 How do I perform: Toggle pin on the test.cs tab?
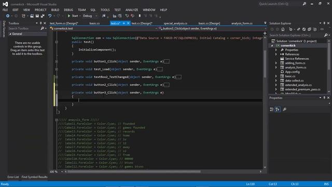[124, 23]
